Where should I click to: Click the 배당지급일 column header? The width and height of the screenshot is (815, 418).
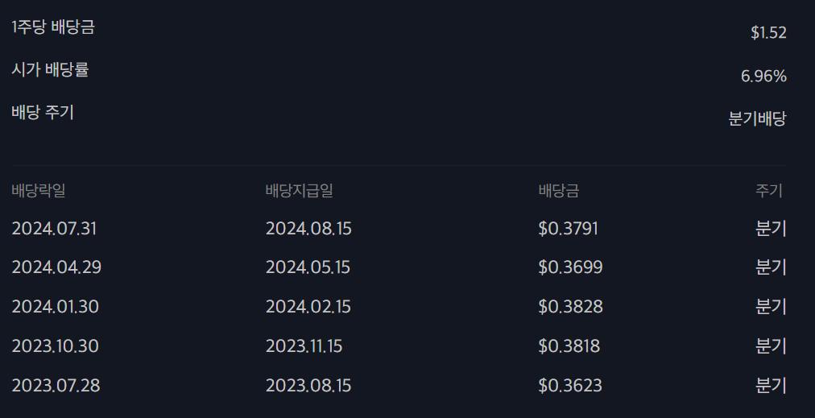click(300, 190)
